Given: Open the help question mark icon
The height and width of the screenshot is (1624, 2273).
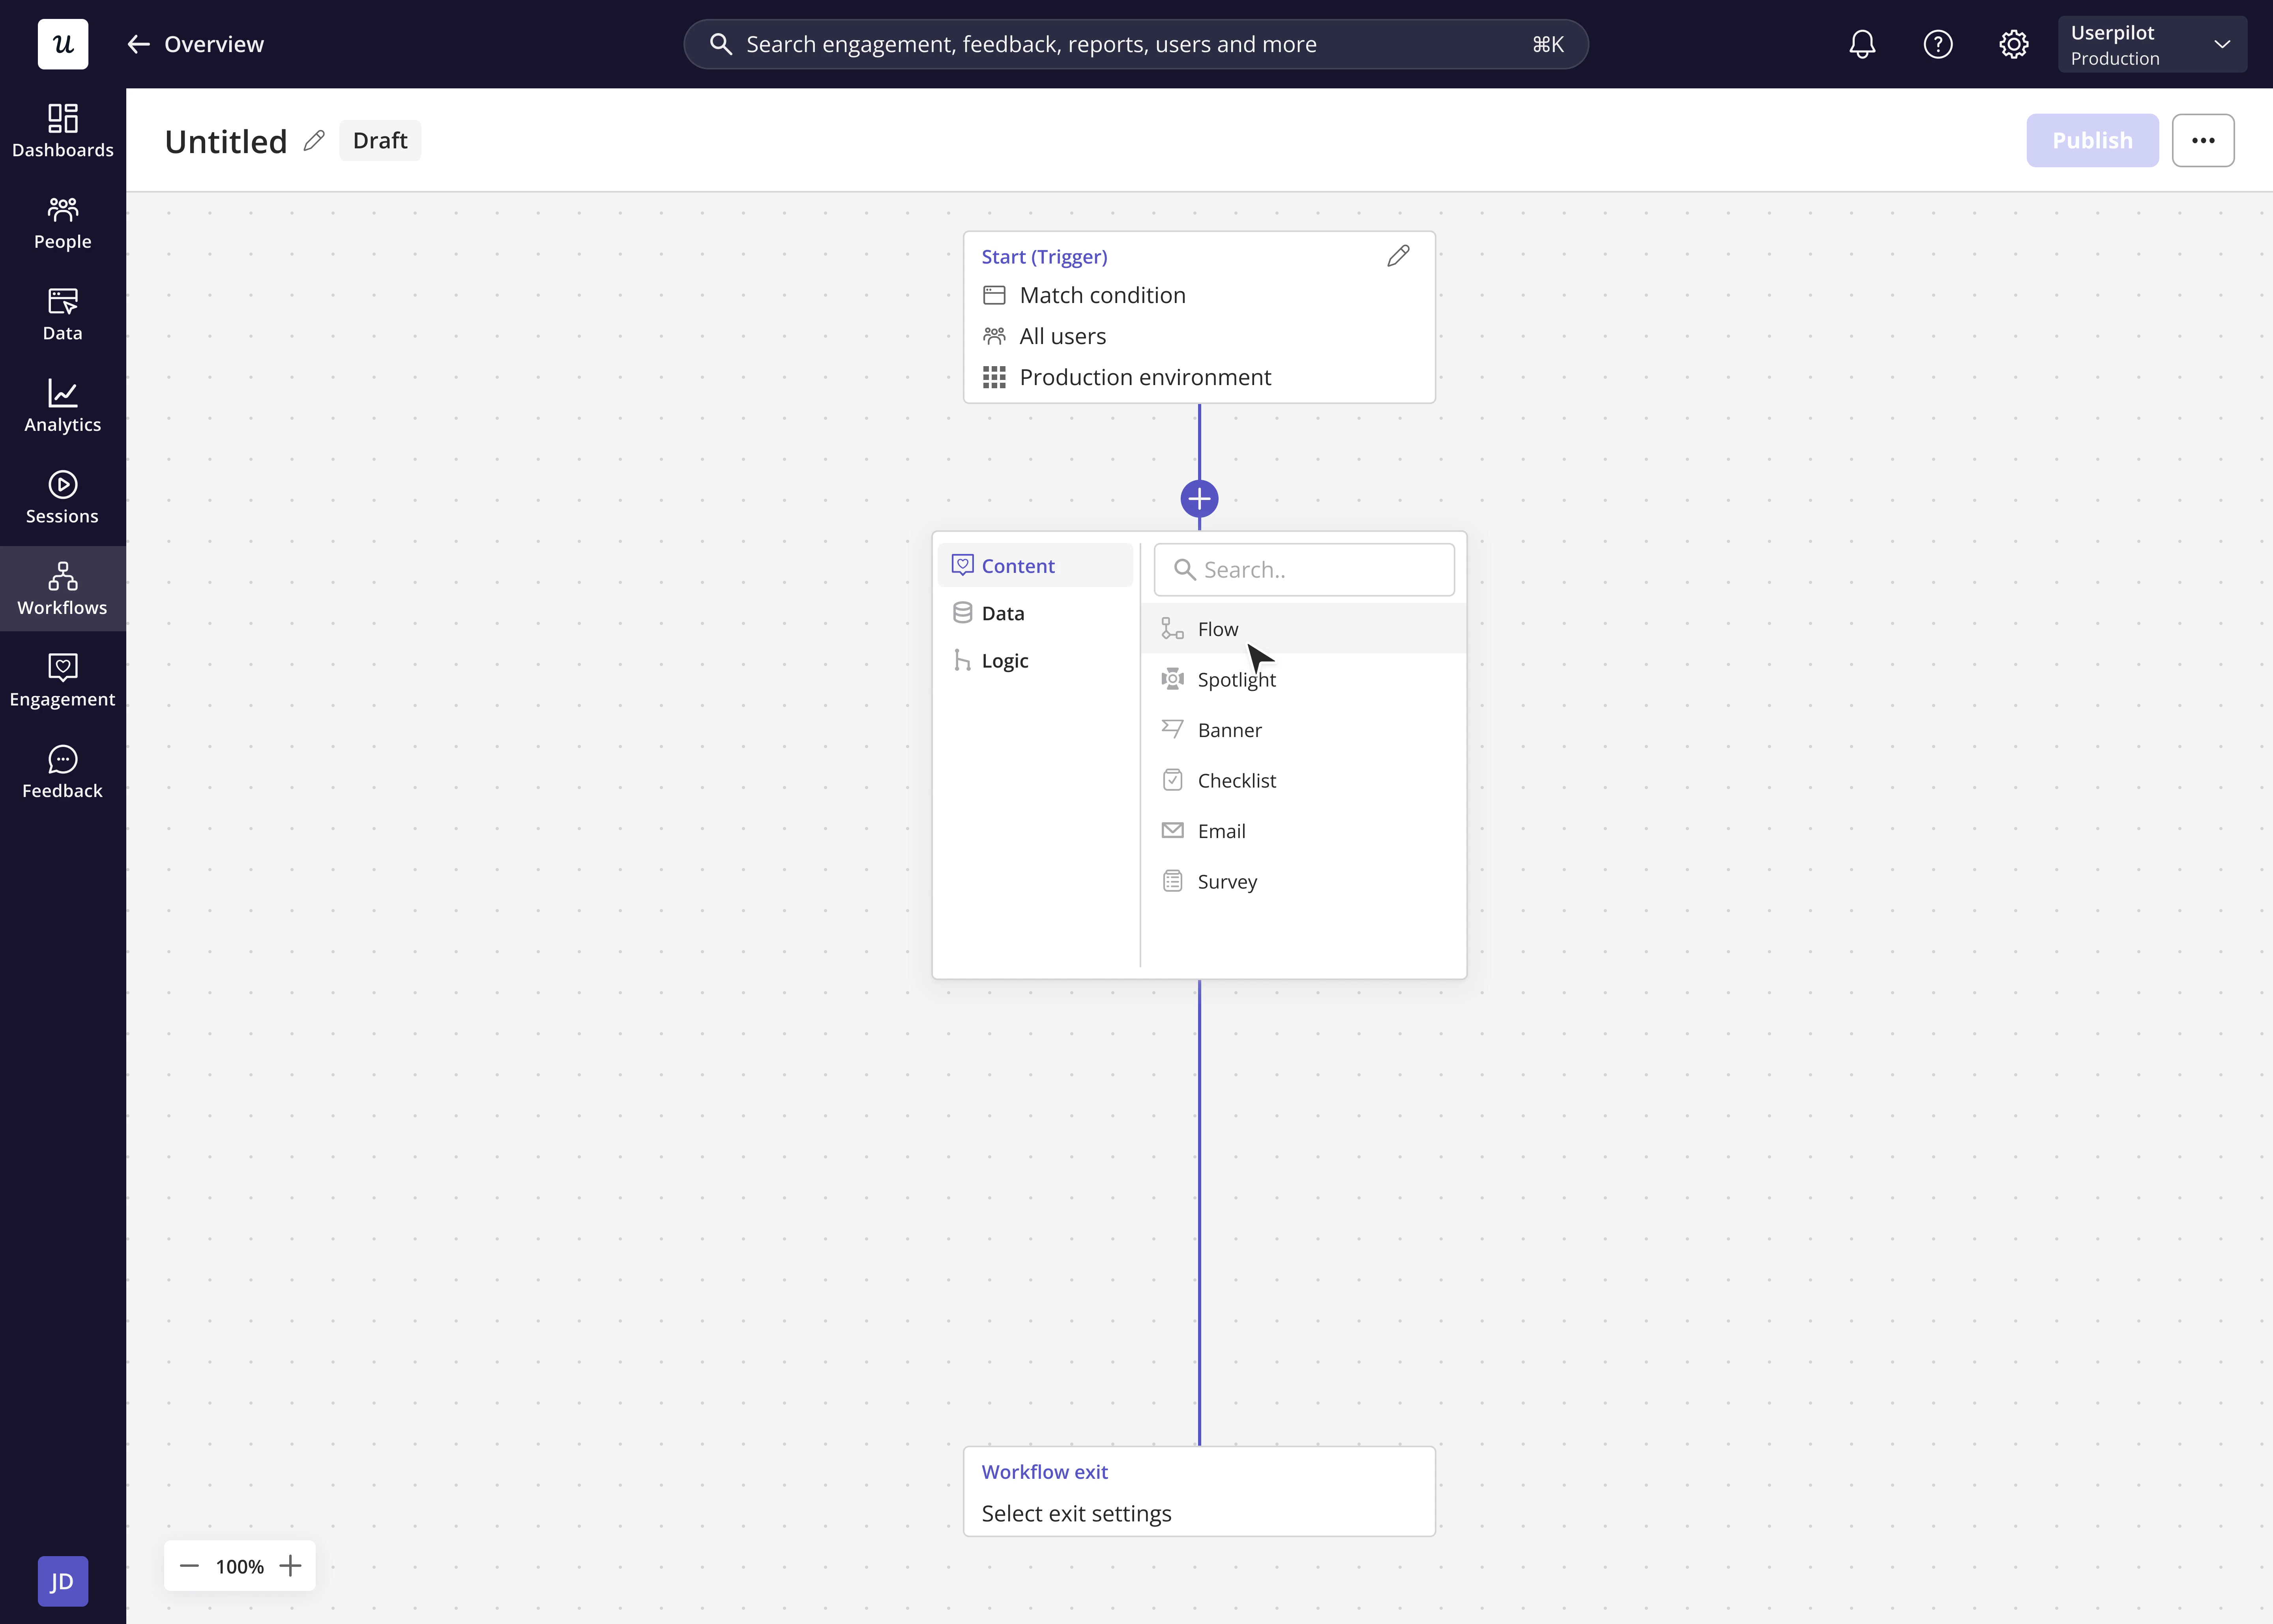Looking at the screenshot, I should tap(1937, 44).
